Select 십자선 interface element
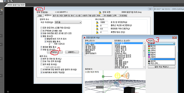 click(129, 45)
